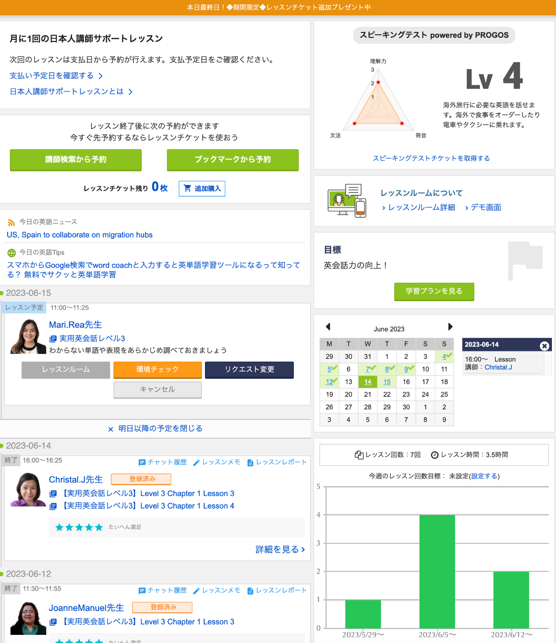Click the globe icon beside 今日の英語Tips
This screenshot has width=556, height=643.
point(11,253)
